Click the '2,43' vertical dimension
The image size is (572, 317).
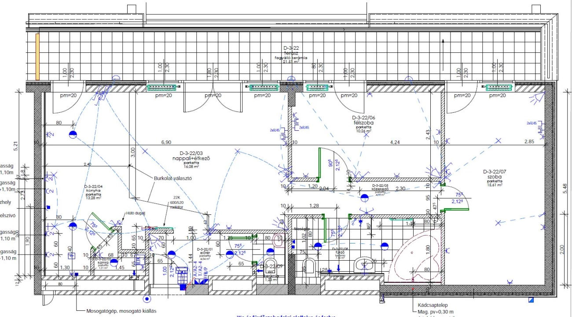click(x=428, y=134)
